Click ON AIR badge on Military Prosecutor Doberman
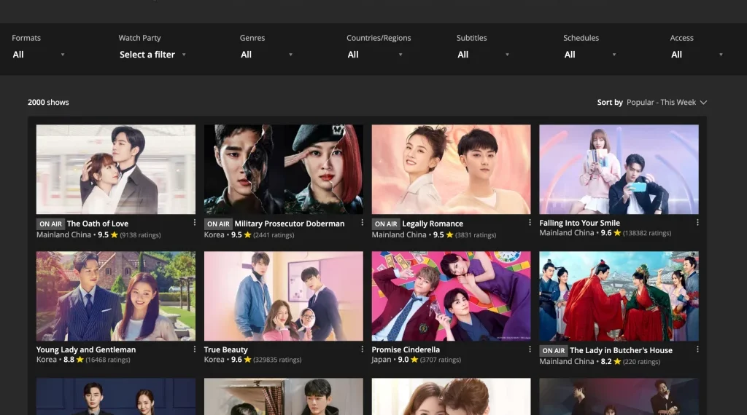Image resolution: width=747 pixels, height=415 pixels. (x=218, y=224)
